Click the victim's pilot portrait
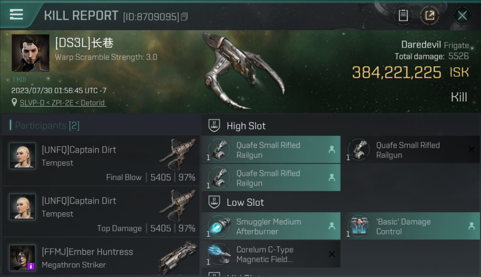This screenshot has height=277, width=481. coord(30,53)
